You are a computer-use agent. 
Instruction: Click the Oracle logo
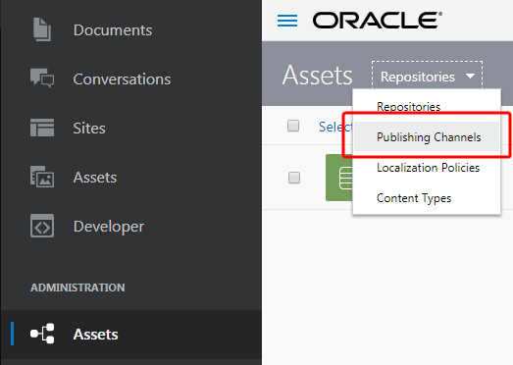378,20
